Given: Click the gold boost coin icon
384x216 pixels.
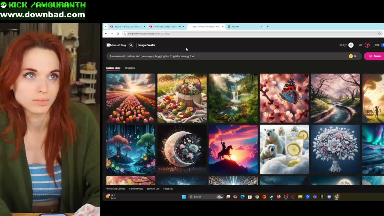Looking at the screenshot, I should click(351, 56).
